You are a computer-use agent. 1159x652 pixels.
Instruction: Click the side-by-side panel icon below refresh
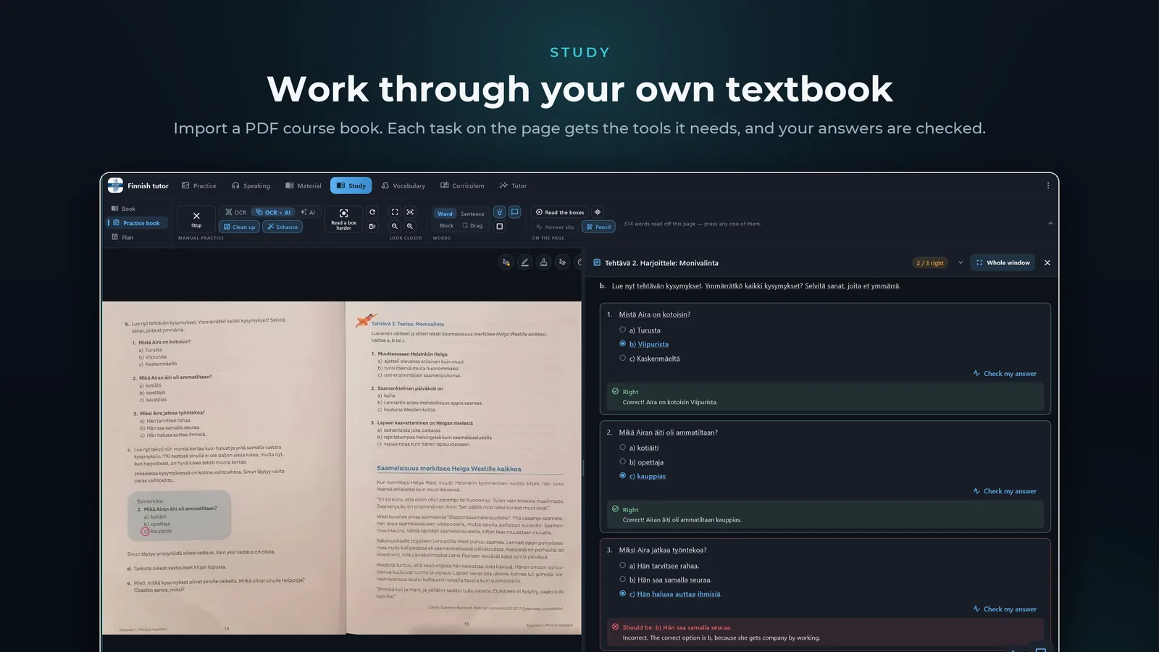pos(372,226)
